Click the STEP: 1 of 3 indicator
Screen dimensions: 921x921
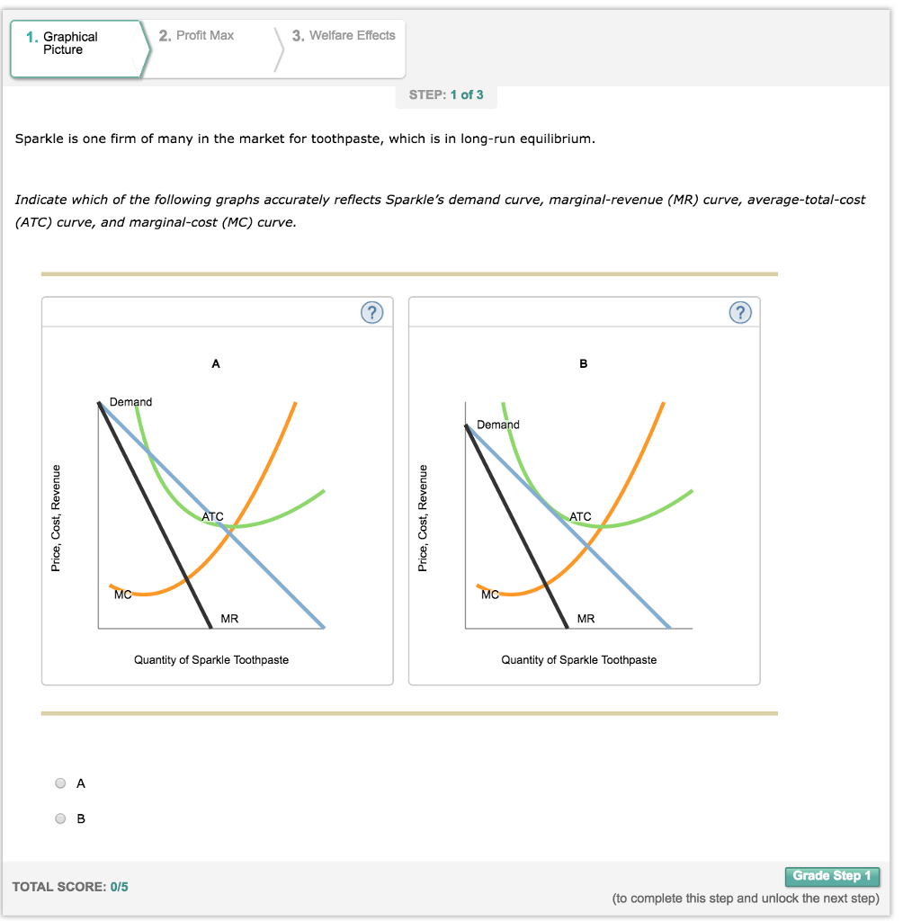447,96
